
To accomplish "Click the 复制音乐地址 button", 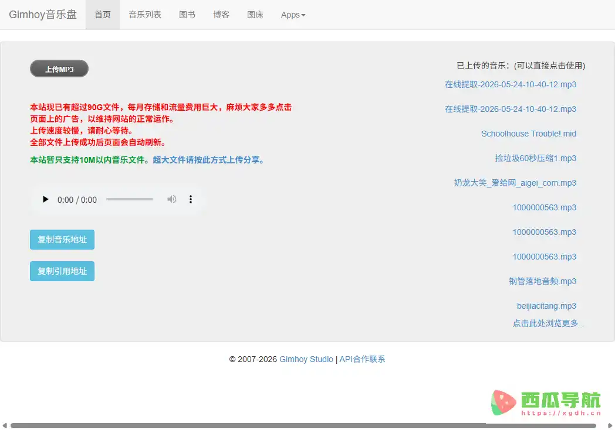I will tap(62, 240).
